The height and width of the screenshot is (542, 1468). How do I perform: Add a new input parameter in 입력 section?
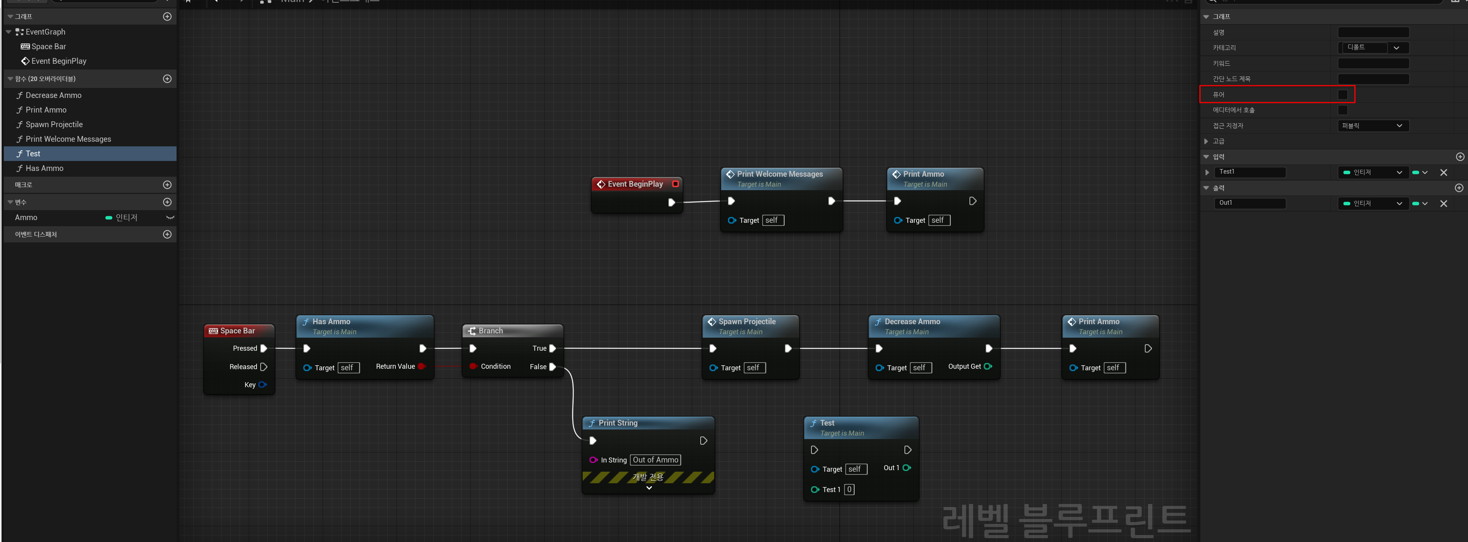(1460, 157)
